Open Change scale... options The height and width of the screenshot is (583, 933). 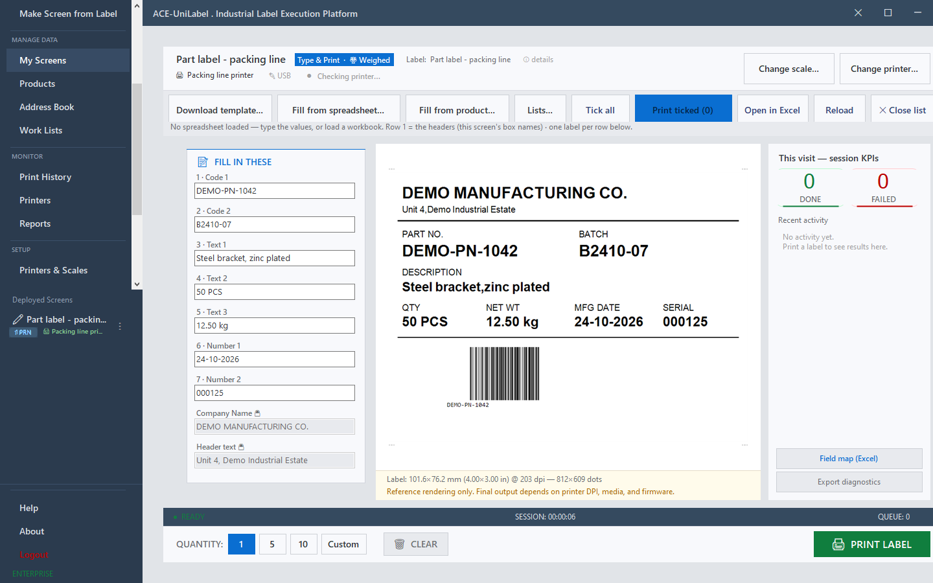point(789,69)
